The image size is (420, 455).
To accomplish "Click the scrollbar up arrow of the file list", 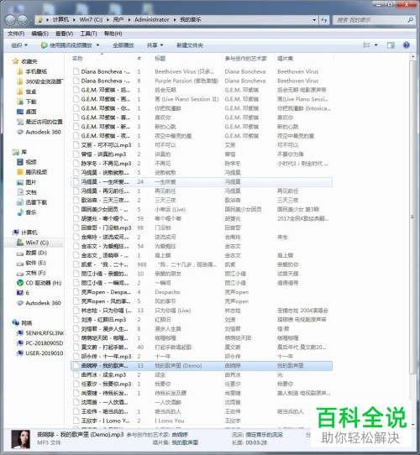I will coord(412,57).
